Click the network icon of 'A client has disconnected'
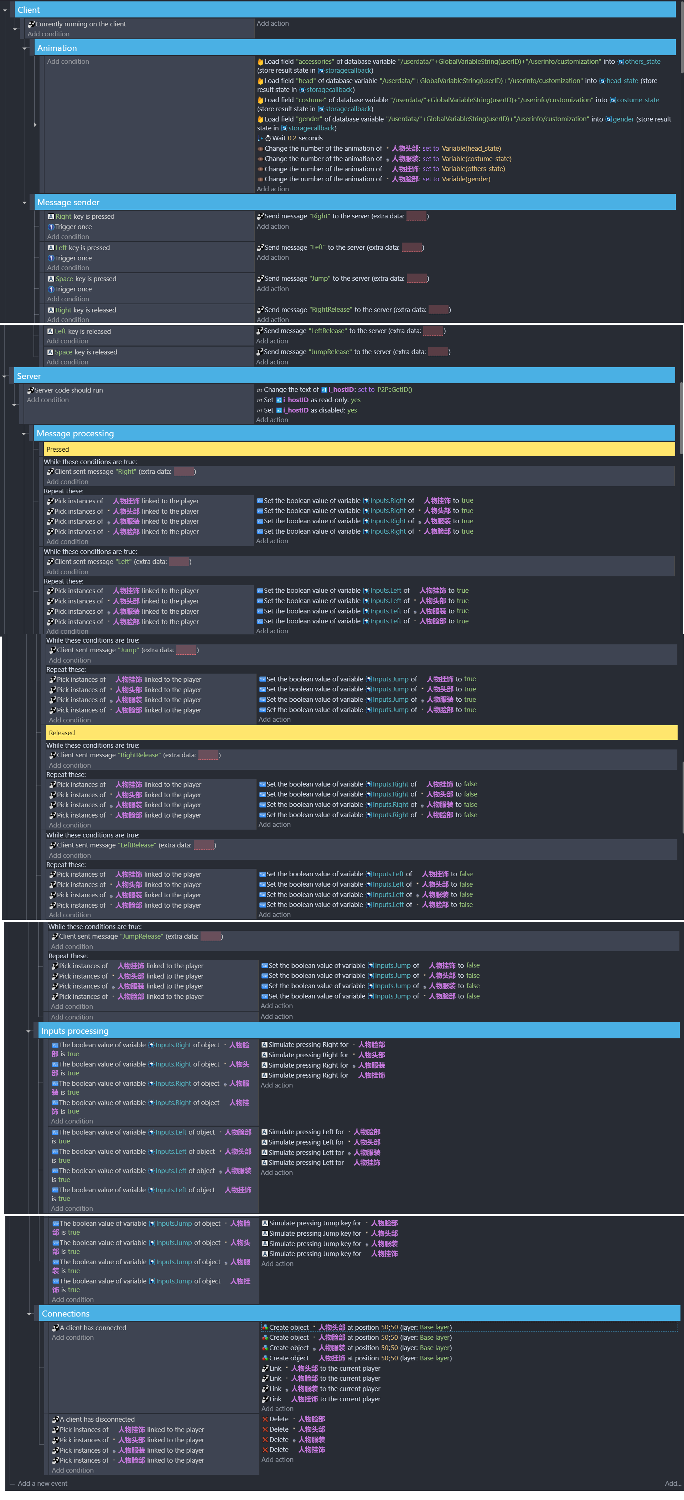 (x=56, y=1419)
